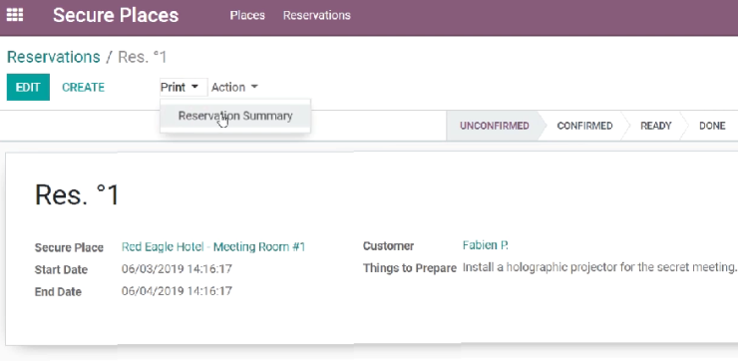Set status to CONFIRMED
738x361 pixels.
click(x=584, y=126)
